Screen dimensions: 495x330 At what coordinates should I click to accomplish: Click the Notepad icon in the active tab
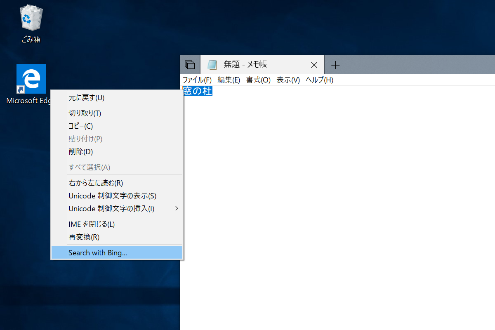[x=212, y=64]
